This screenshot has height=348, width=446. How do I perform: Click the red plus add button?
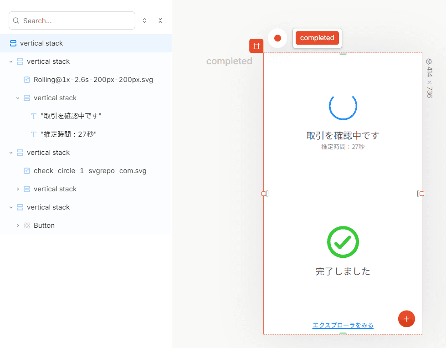point(406,319)
